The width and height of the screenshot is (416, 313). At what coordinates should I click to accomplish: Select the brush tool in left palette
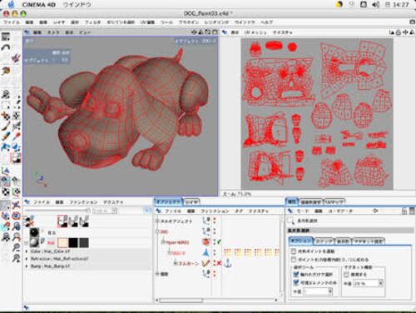pyautogui.click(x=5, y=127)
